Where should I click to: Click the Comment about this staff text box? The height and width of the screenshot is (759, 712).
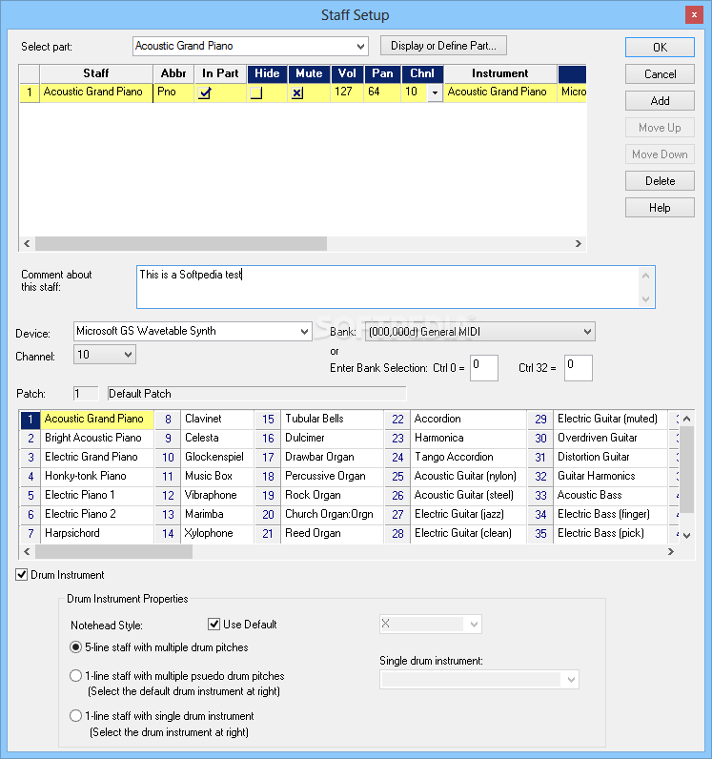[x=396, y=287]
